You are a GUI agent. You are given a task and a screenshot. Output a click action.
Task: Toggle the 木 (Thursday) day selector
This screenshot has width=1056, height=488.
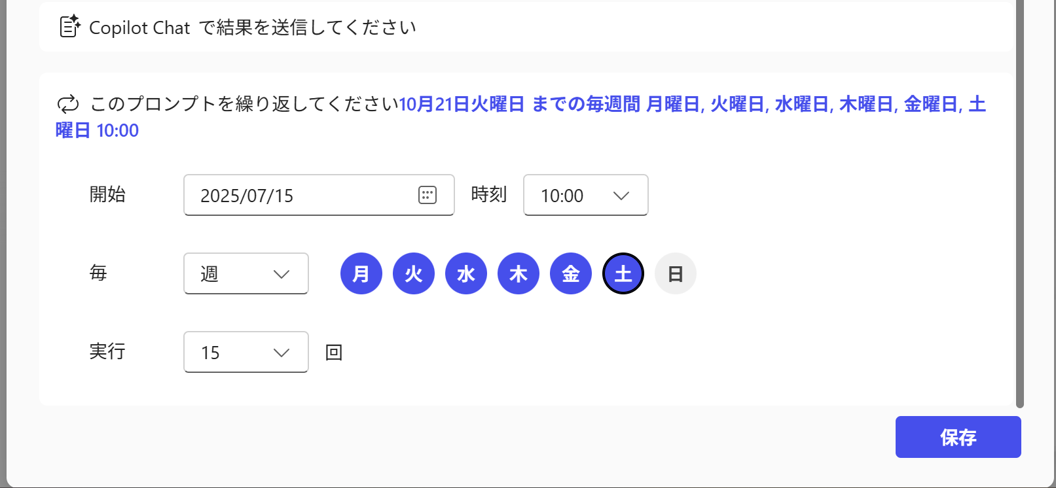tap(518, 273)
